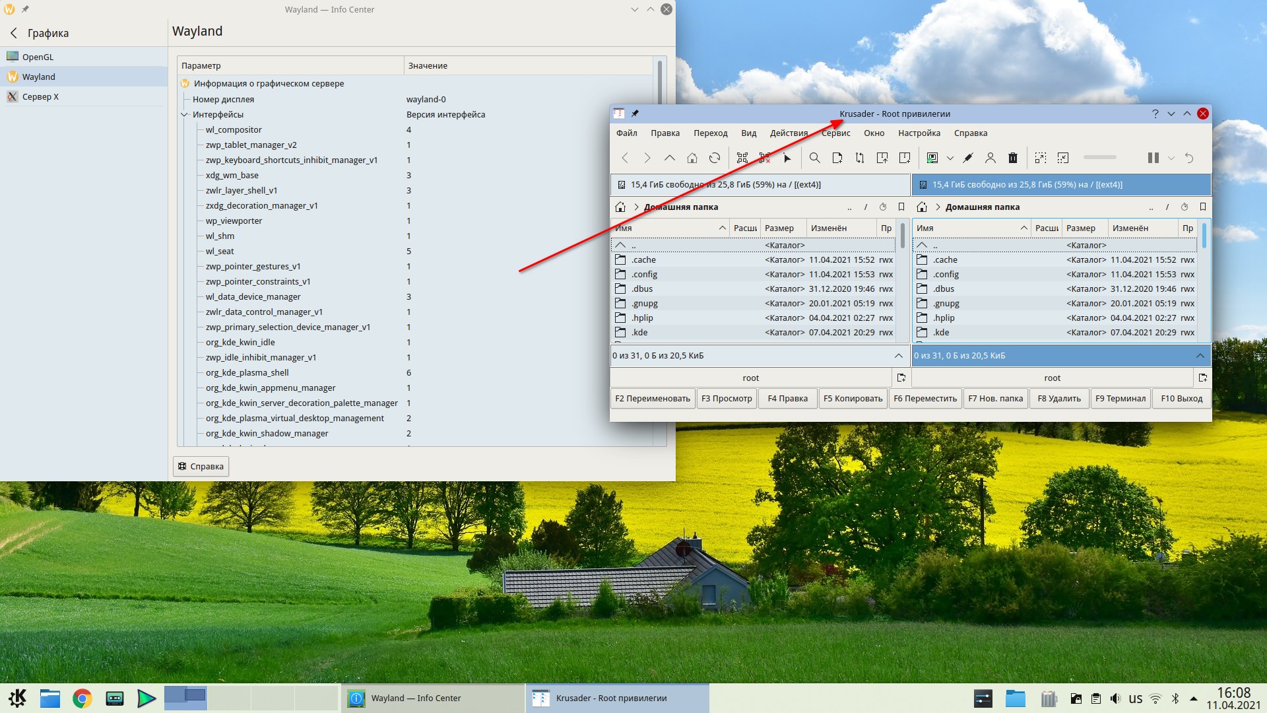Open the search magnifier tool in Krusader
The width and height of the screenshot is (1267, 713).
pos(814,158)
